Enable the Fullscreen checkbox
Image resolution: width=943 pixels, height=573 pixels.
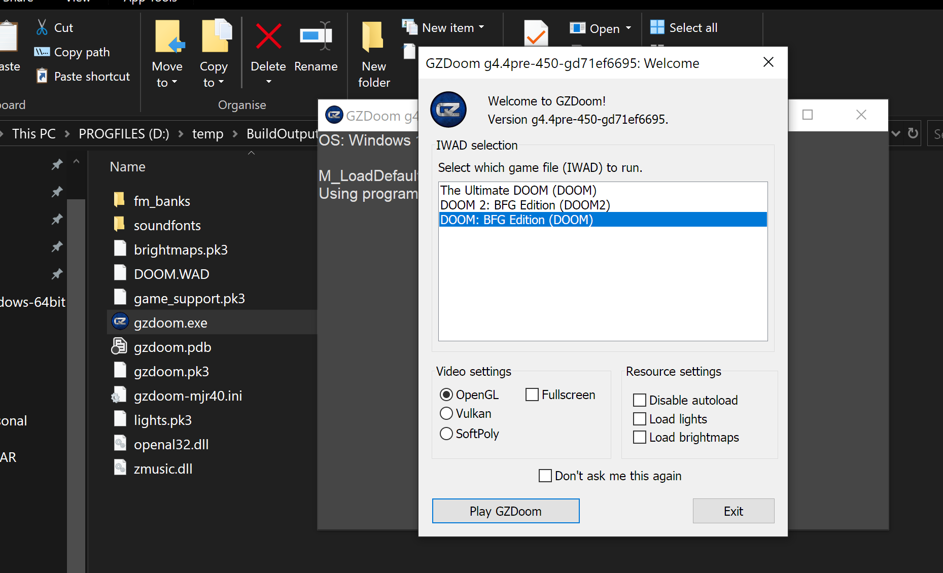point(532,394)
